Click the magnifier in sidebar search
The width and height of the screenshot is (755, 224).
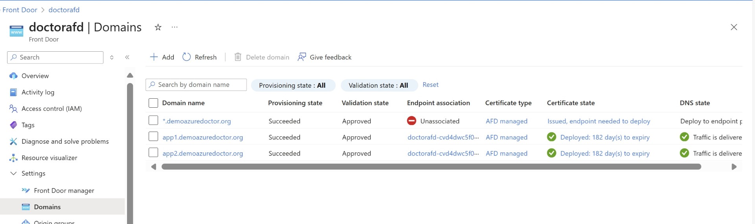pos(14,57)
